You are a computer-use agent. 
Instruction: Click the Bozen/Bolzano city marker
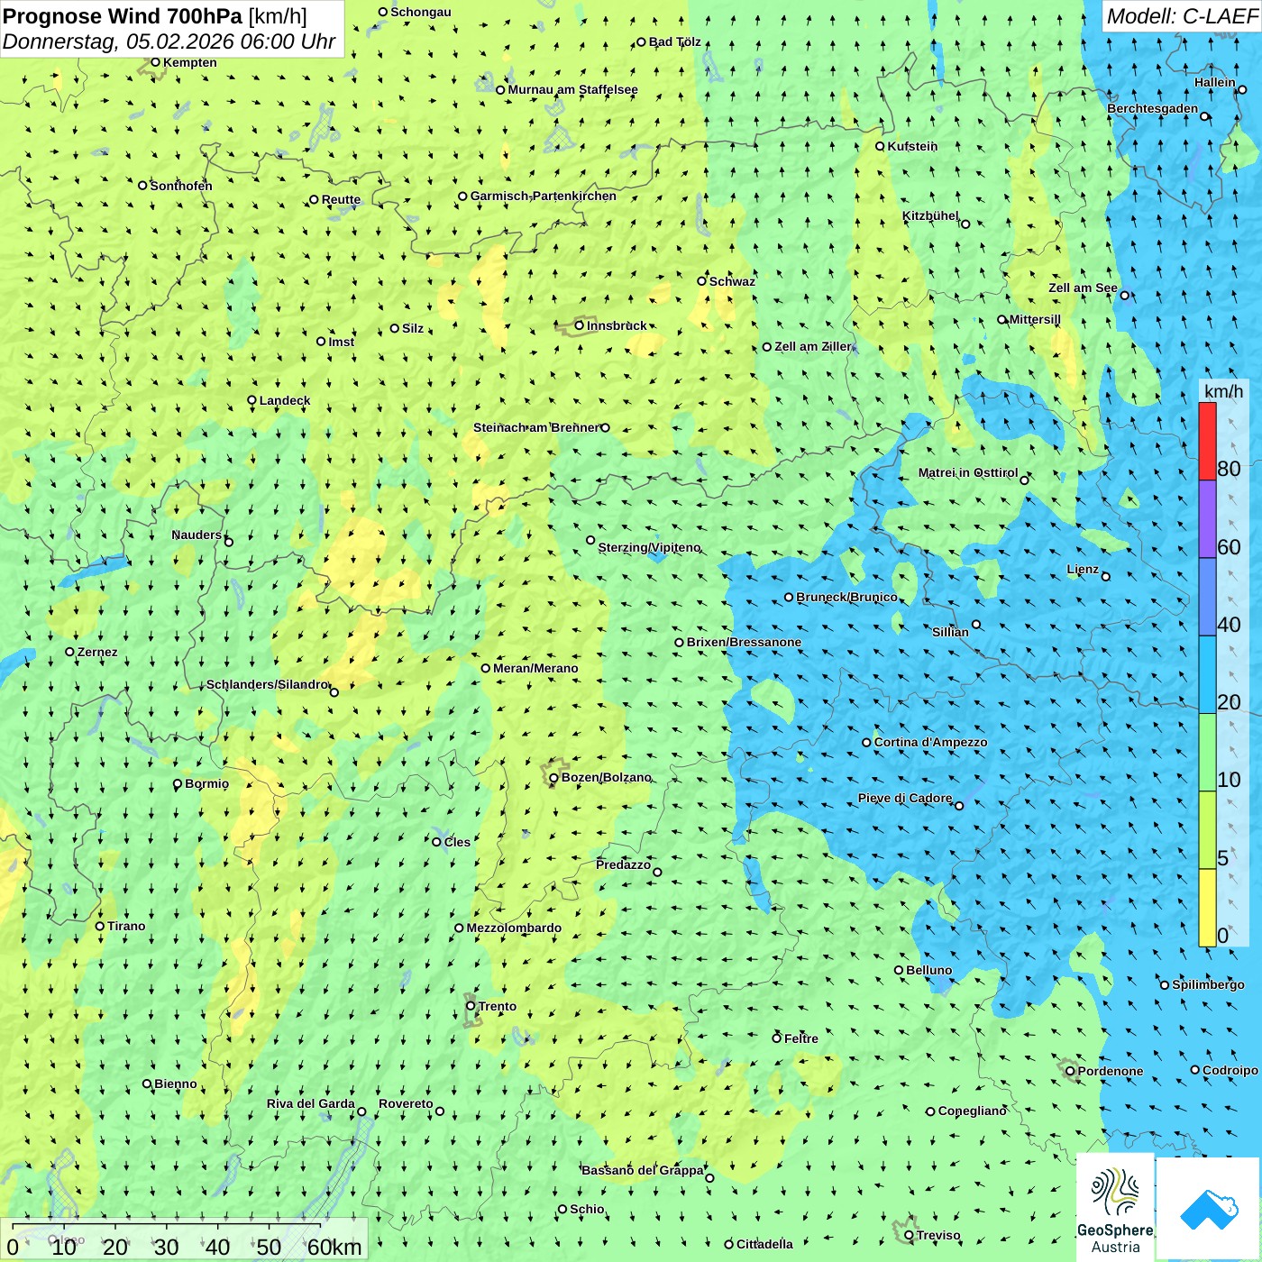553,778
